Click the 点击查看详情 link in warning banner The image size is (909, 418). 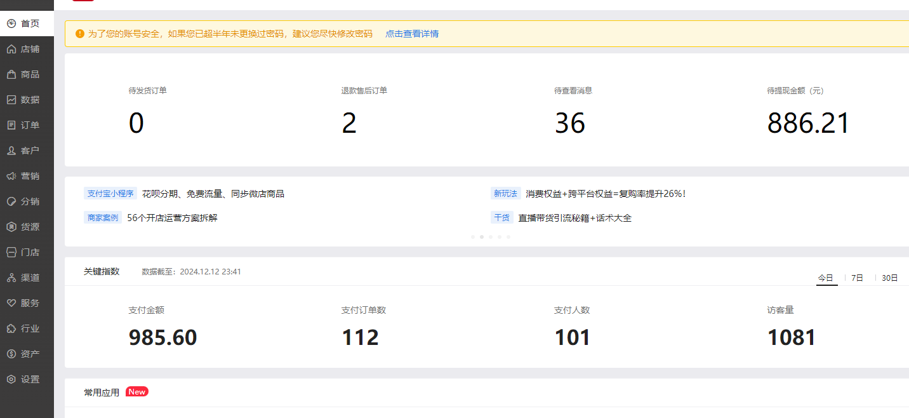(x=412, y=34)
